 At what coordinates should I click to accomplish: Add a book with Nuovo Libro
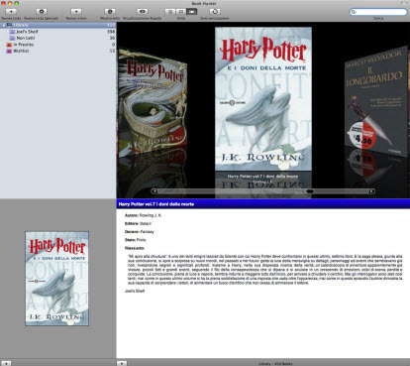[76, 11]
